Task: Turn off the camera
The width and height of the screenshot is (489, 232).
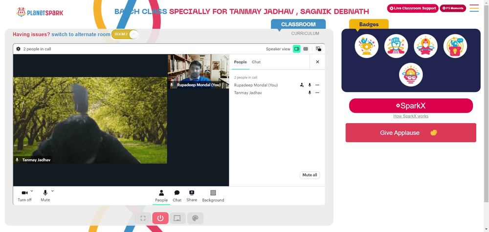Action: click(x=24, y=196)
